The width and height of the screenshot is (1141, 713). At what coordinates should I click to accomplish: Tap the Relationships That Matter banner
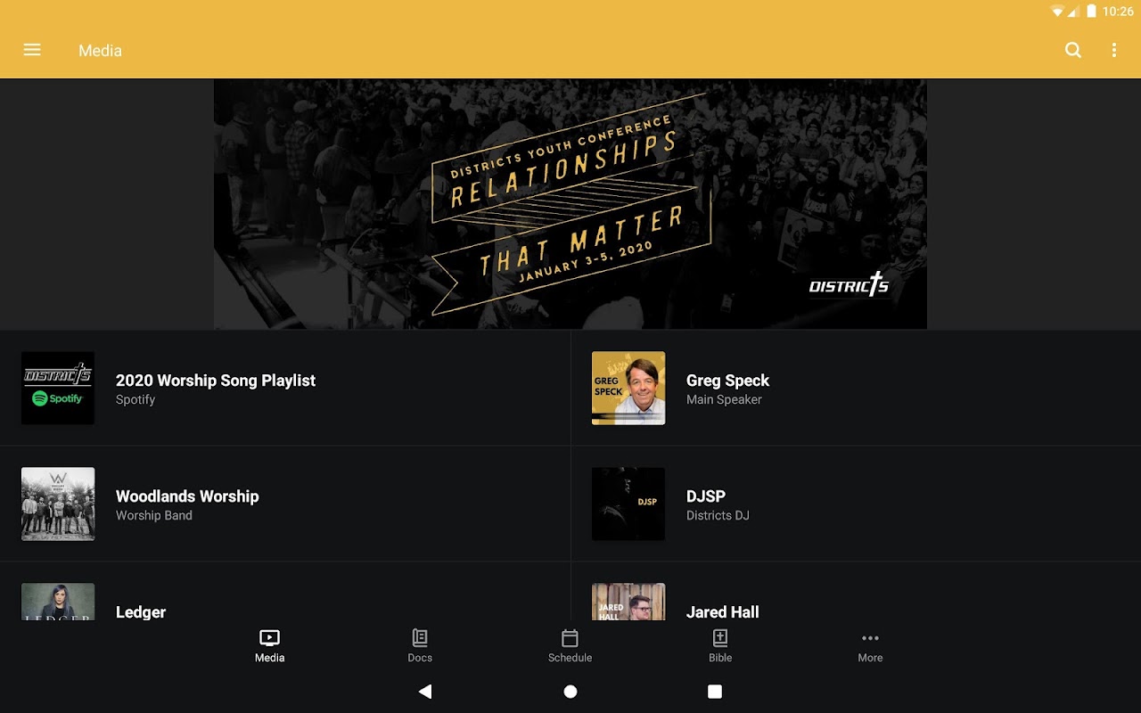(570, 204)
